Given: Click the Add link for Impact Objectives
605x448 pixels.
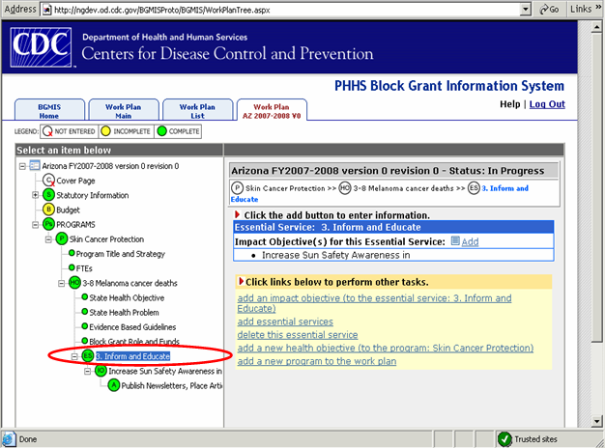Looking at the screenshot, I should [470, 241].
